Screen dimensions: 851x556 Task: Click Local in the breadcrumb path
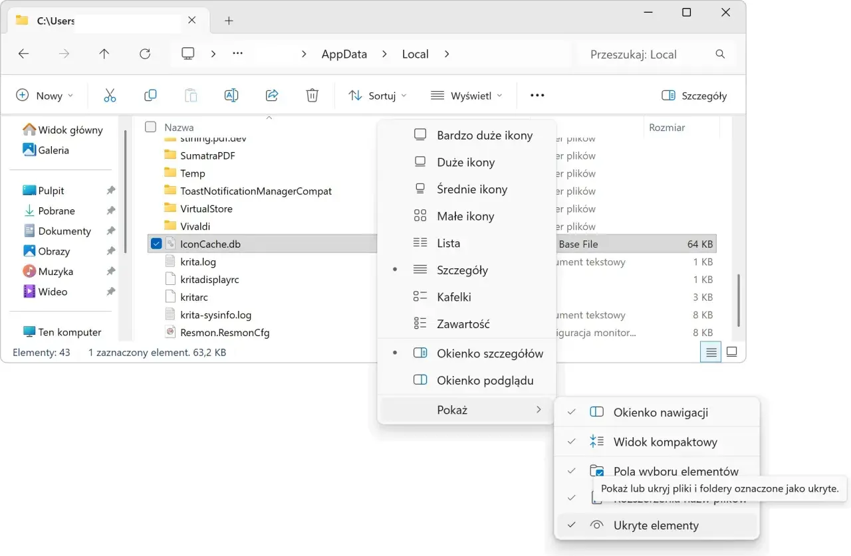point(415,54)
